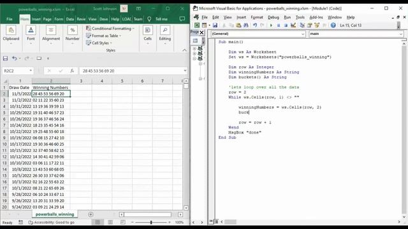Click zoom out minus in Excel status bar

click(132, 222)
